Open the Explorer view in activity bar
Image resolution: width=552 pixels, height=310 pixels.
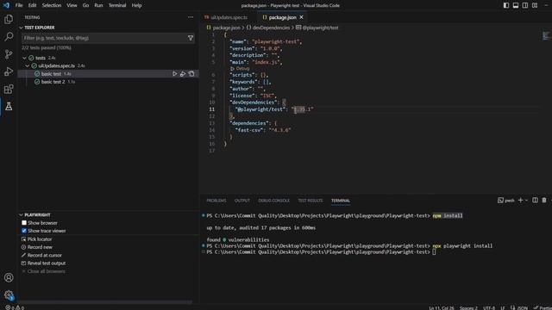[x=9, y=19]
